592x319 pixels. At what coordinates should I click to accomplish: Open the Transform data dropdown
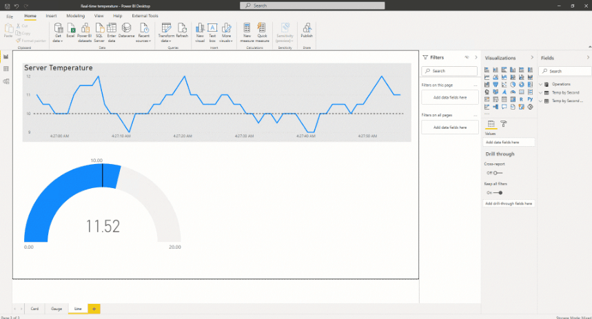coord(166,32)
